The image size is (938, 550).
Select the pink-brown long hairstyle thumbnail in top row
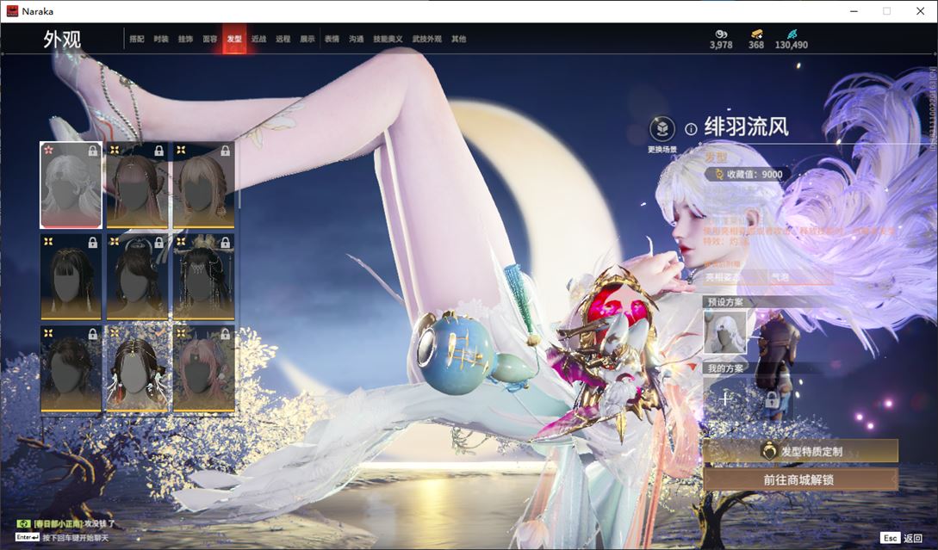point(137,185)
